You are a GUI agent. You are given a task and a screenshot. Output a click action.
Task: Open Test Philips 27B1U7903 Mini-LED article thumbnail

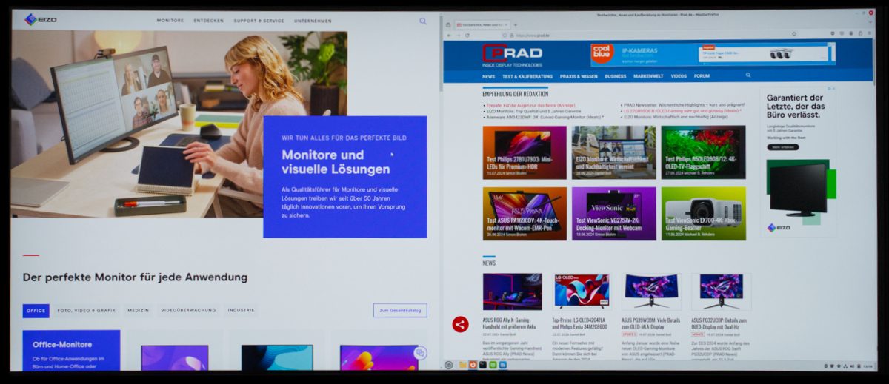tap(525, 152)
